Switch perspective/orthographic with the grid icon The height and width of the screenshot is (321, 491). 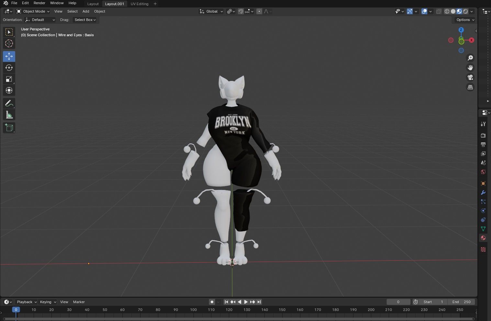pyautogui.click(x=470, y=87)
